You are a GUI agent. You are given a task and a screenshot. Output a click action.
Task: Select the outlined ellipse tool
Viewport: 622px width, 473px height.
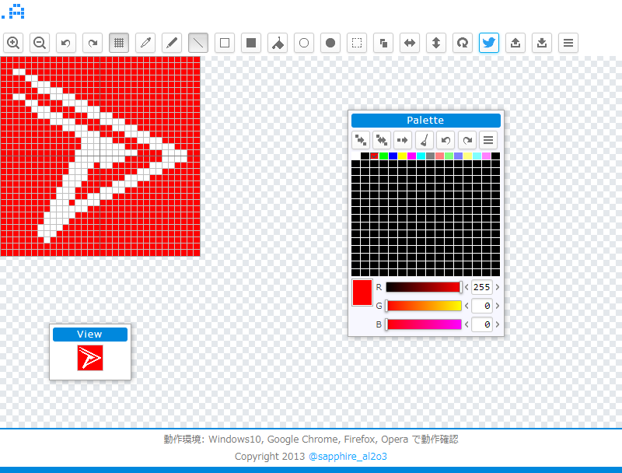[304, 43]
